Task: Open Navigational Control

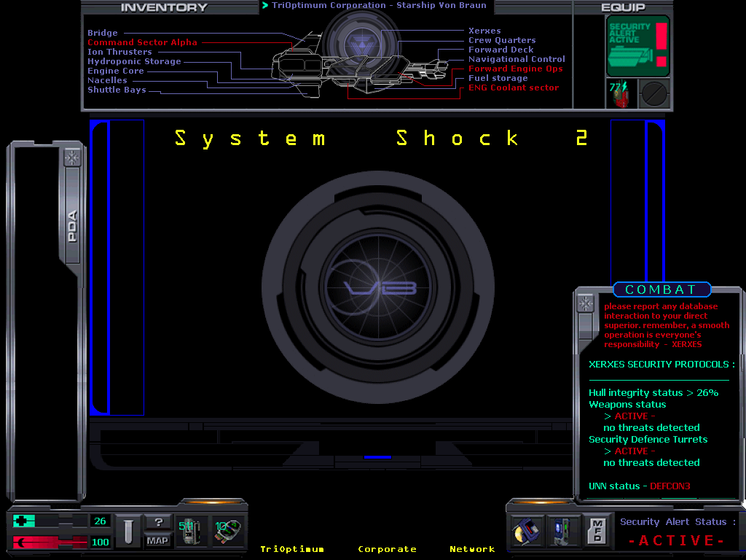Action: click(517, 60)
